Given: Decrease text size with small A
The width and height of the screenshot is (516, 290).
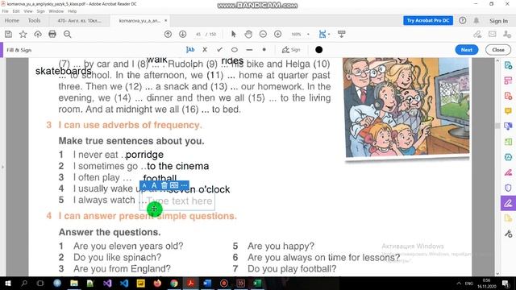Looking at the screenshot, I should tap(144, 186).
